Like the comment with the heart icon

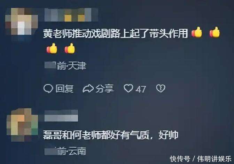[x=128, y=88]
